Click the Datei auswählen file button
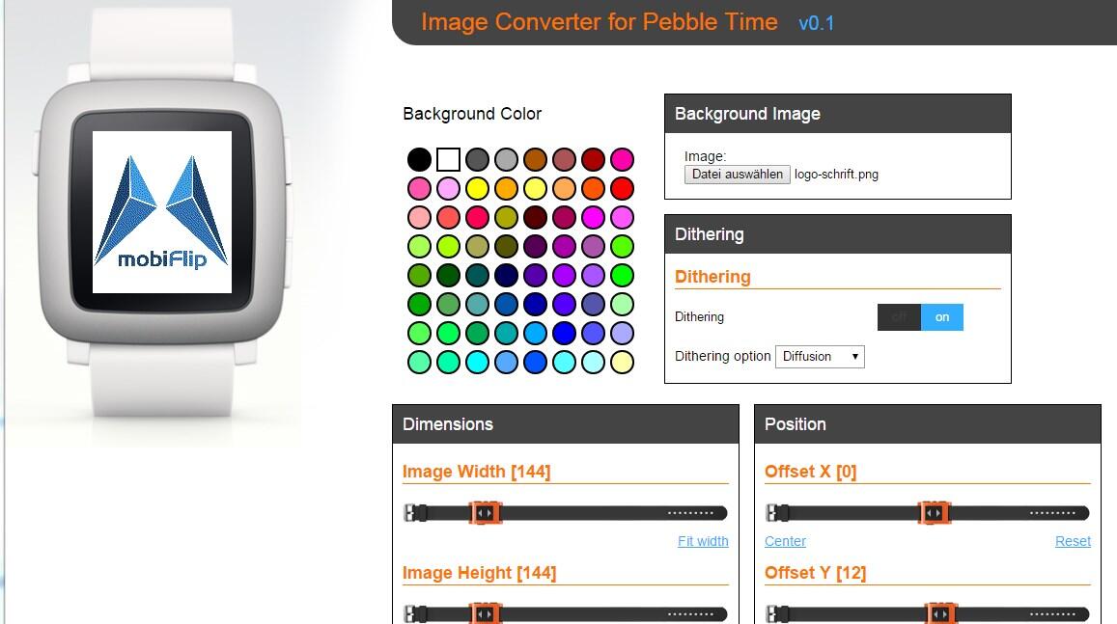This screenshot has width=1117, height=624. click(x=738, y=175)
